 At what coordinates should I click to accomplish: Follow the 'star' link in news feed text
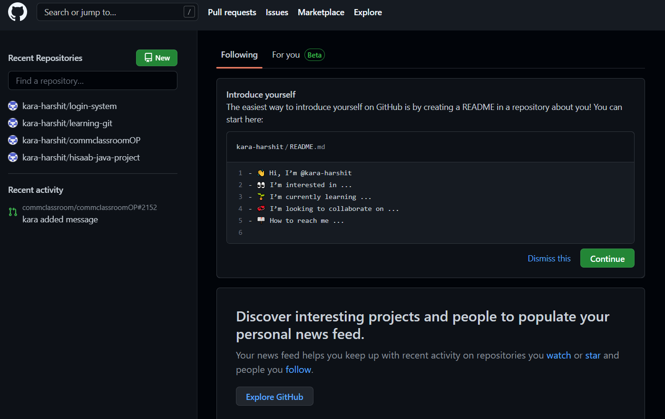593,355
